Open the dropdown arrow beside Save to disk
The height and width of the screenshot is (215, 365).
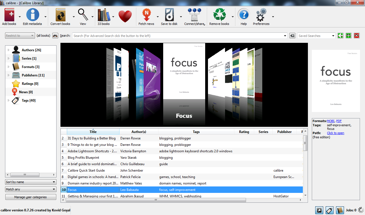(x=181, y=17)
